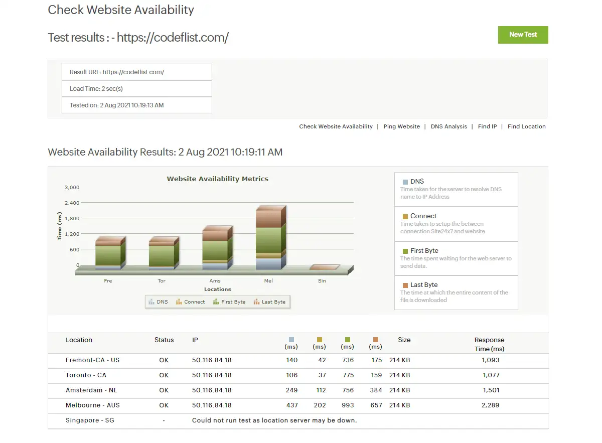The image size is (602, 443).
Task: Click the yellow Connect column header swatch
Action: coord(320,340)
